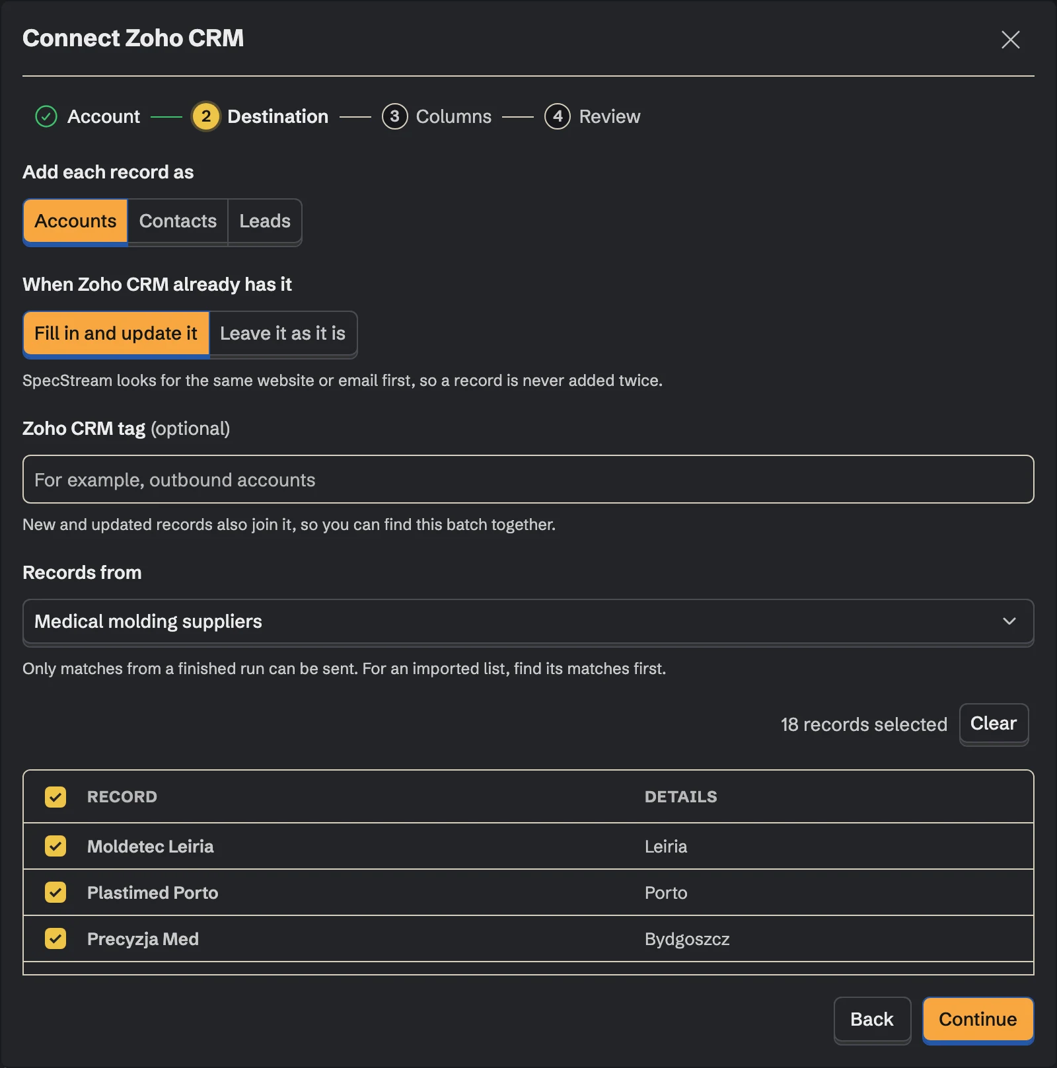Click the Bydgoszcz details cell
1057x1068 pixels.
pos(687,939)
